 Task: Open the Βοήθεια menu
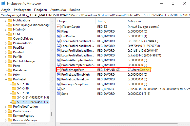tap(75, 10)
